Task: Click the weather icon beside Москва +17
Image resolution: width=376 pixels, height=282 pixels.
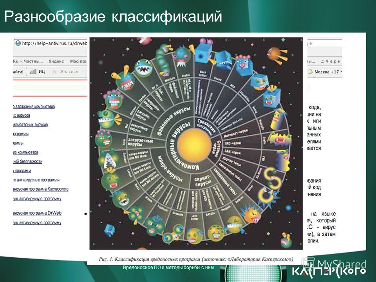Action: pos(310,71)
